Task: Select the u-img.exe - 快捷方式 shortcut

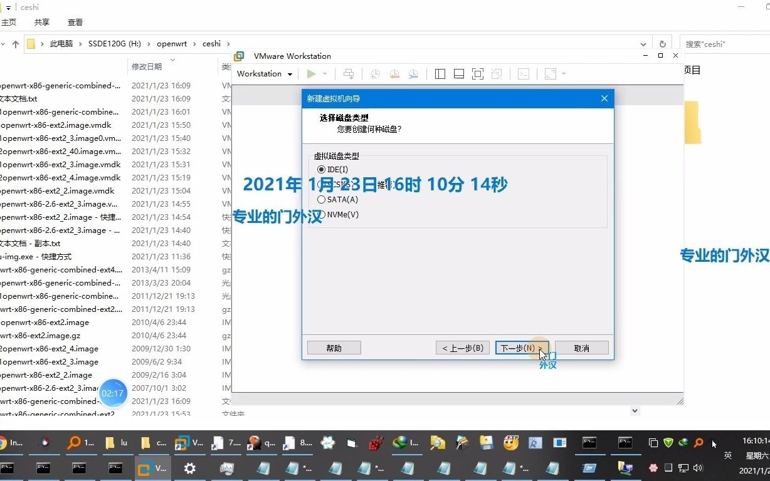Action: [x=36, y=257]
